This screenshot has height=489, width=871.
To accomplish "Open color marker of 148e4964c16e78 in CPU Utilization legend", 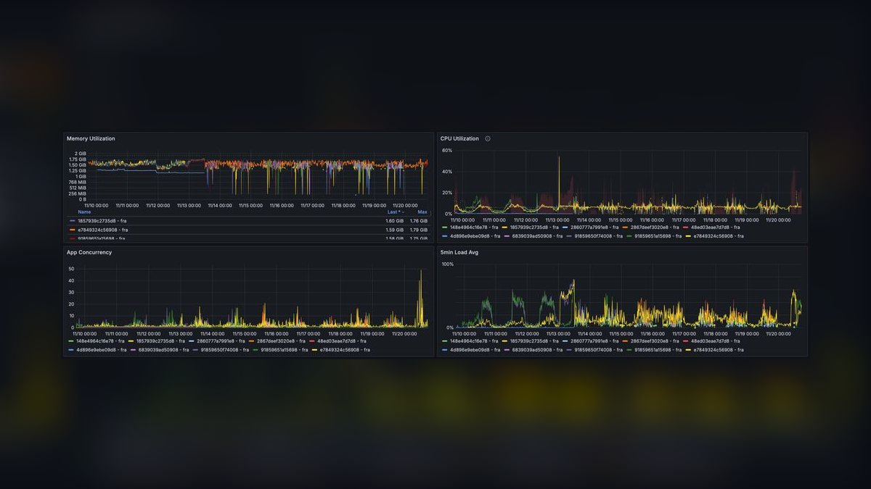I will [x=444, y=227].
